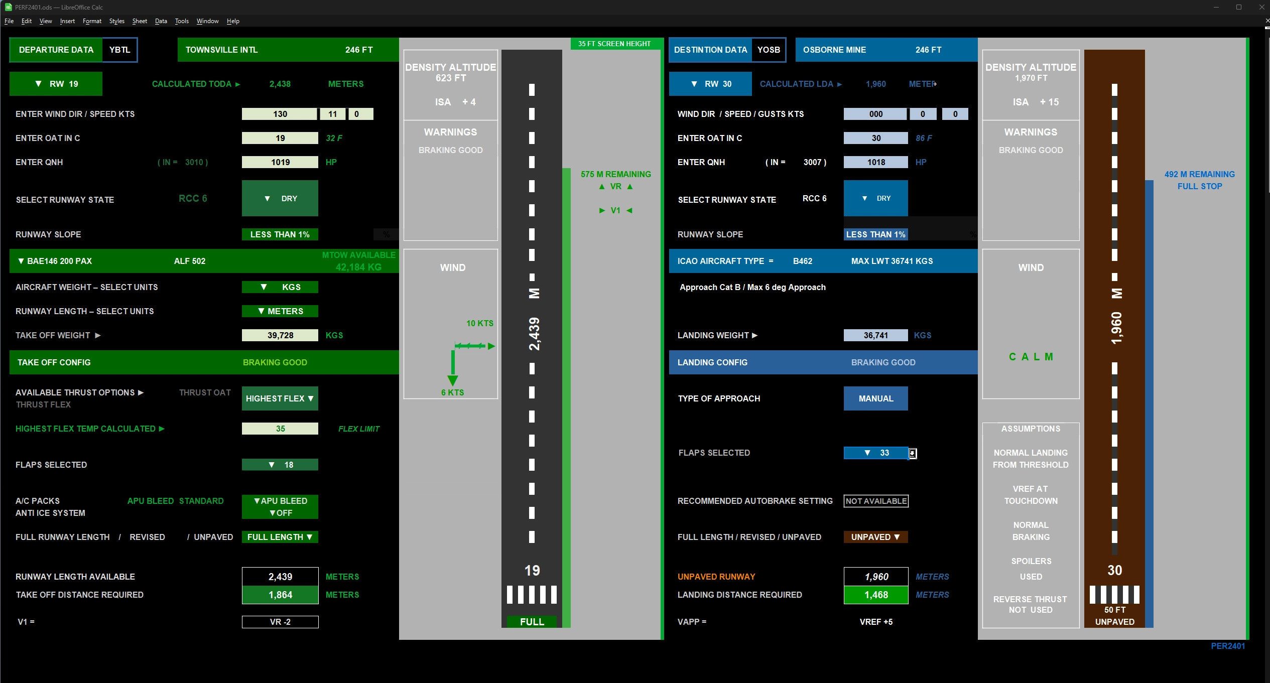This screenshot has width=1270, height=683.
Task: Click the PER2401 version label
Action: click(x=1228, y=646)
